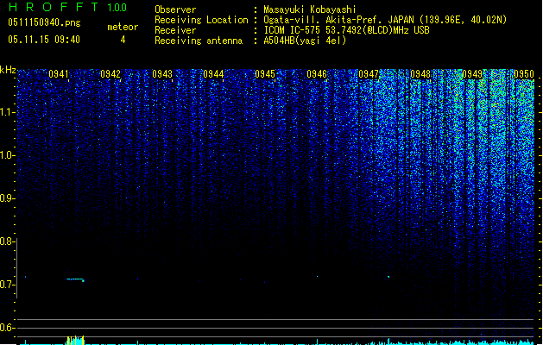Image resolution: width=543 pixels, height=345 pixels.
Task: Click the date and time 05.11.15 09:40
Action: 43,40
